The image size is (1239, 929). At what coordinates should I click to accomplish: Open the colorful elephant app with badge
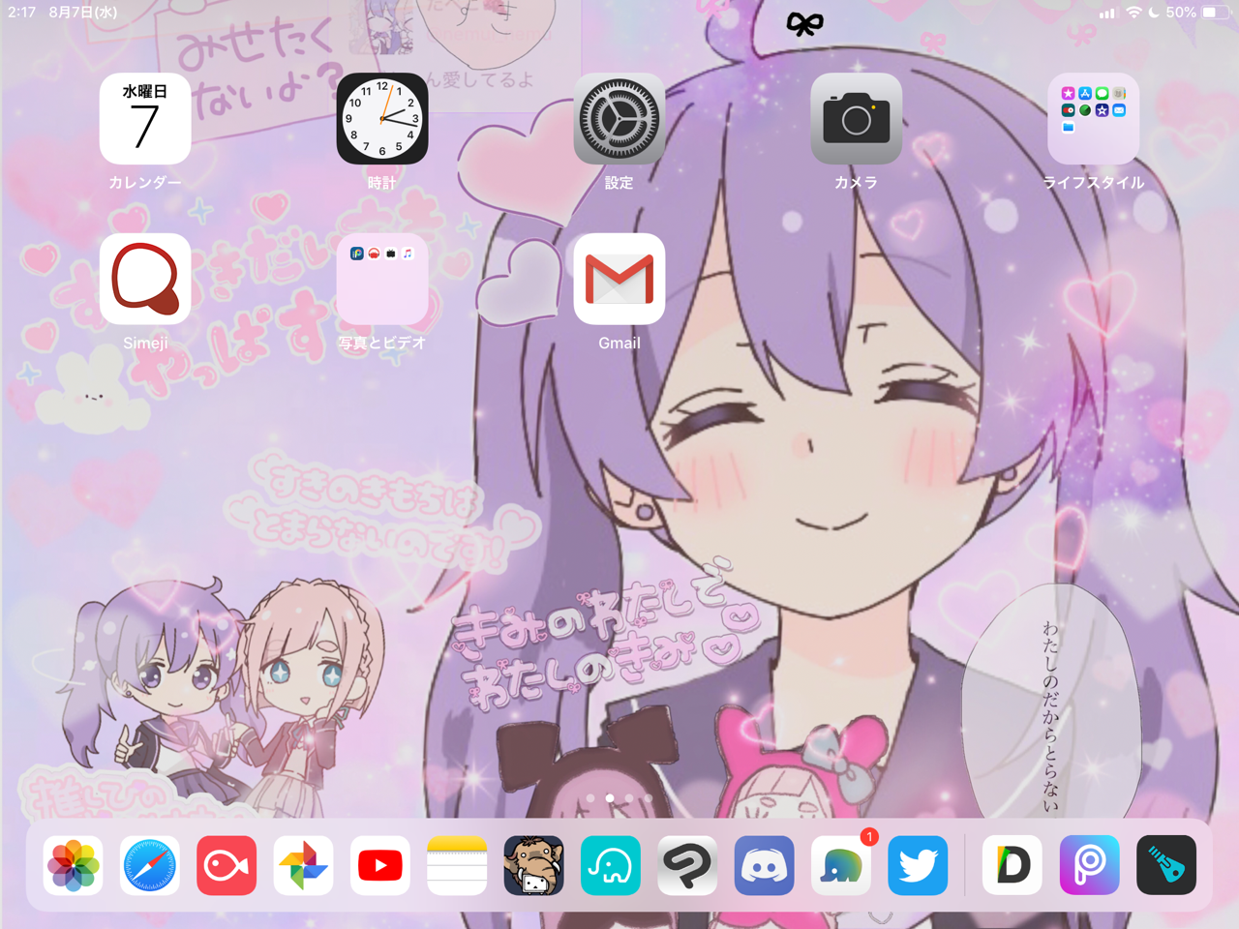pyautogui.click(x=841, y=865)
